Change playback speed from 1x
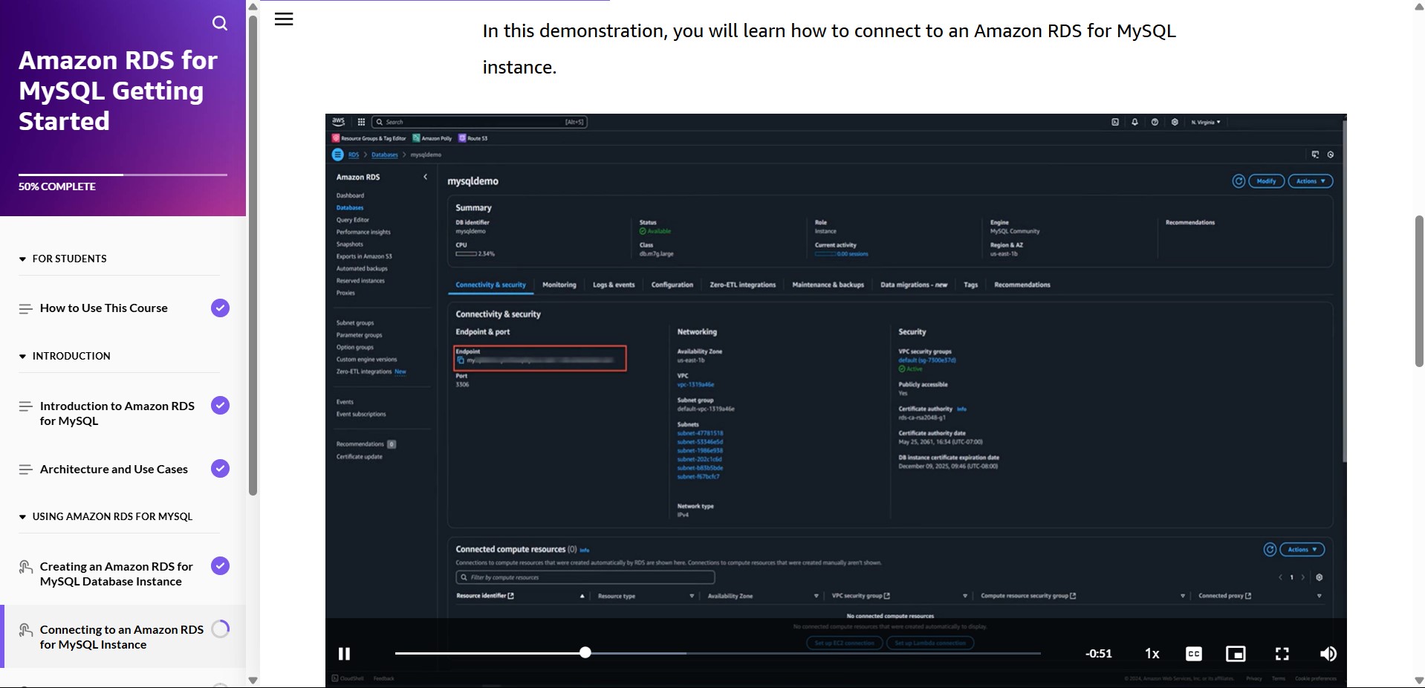The height and width of the screenshot is (688, 1425). pos(1152,654)
